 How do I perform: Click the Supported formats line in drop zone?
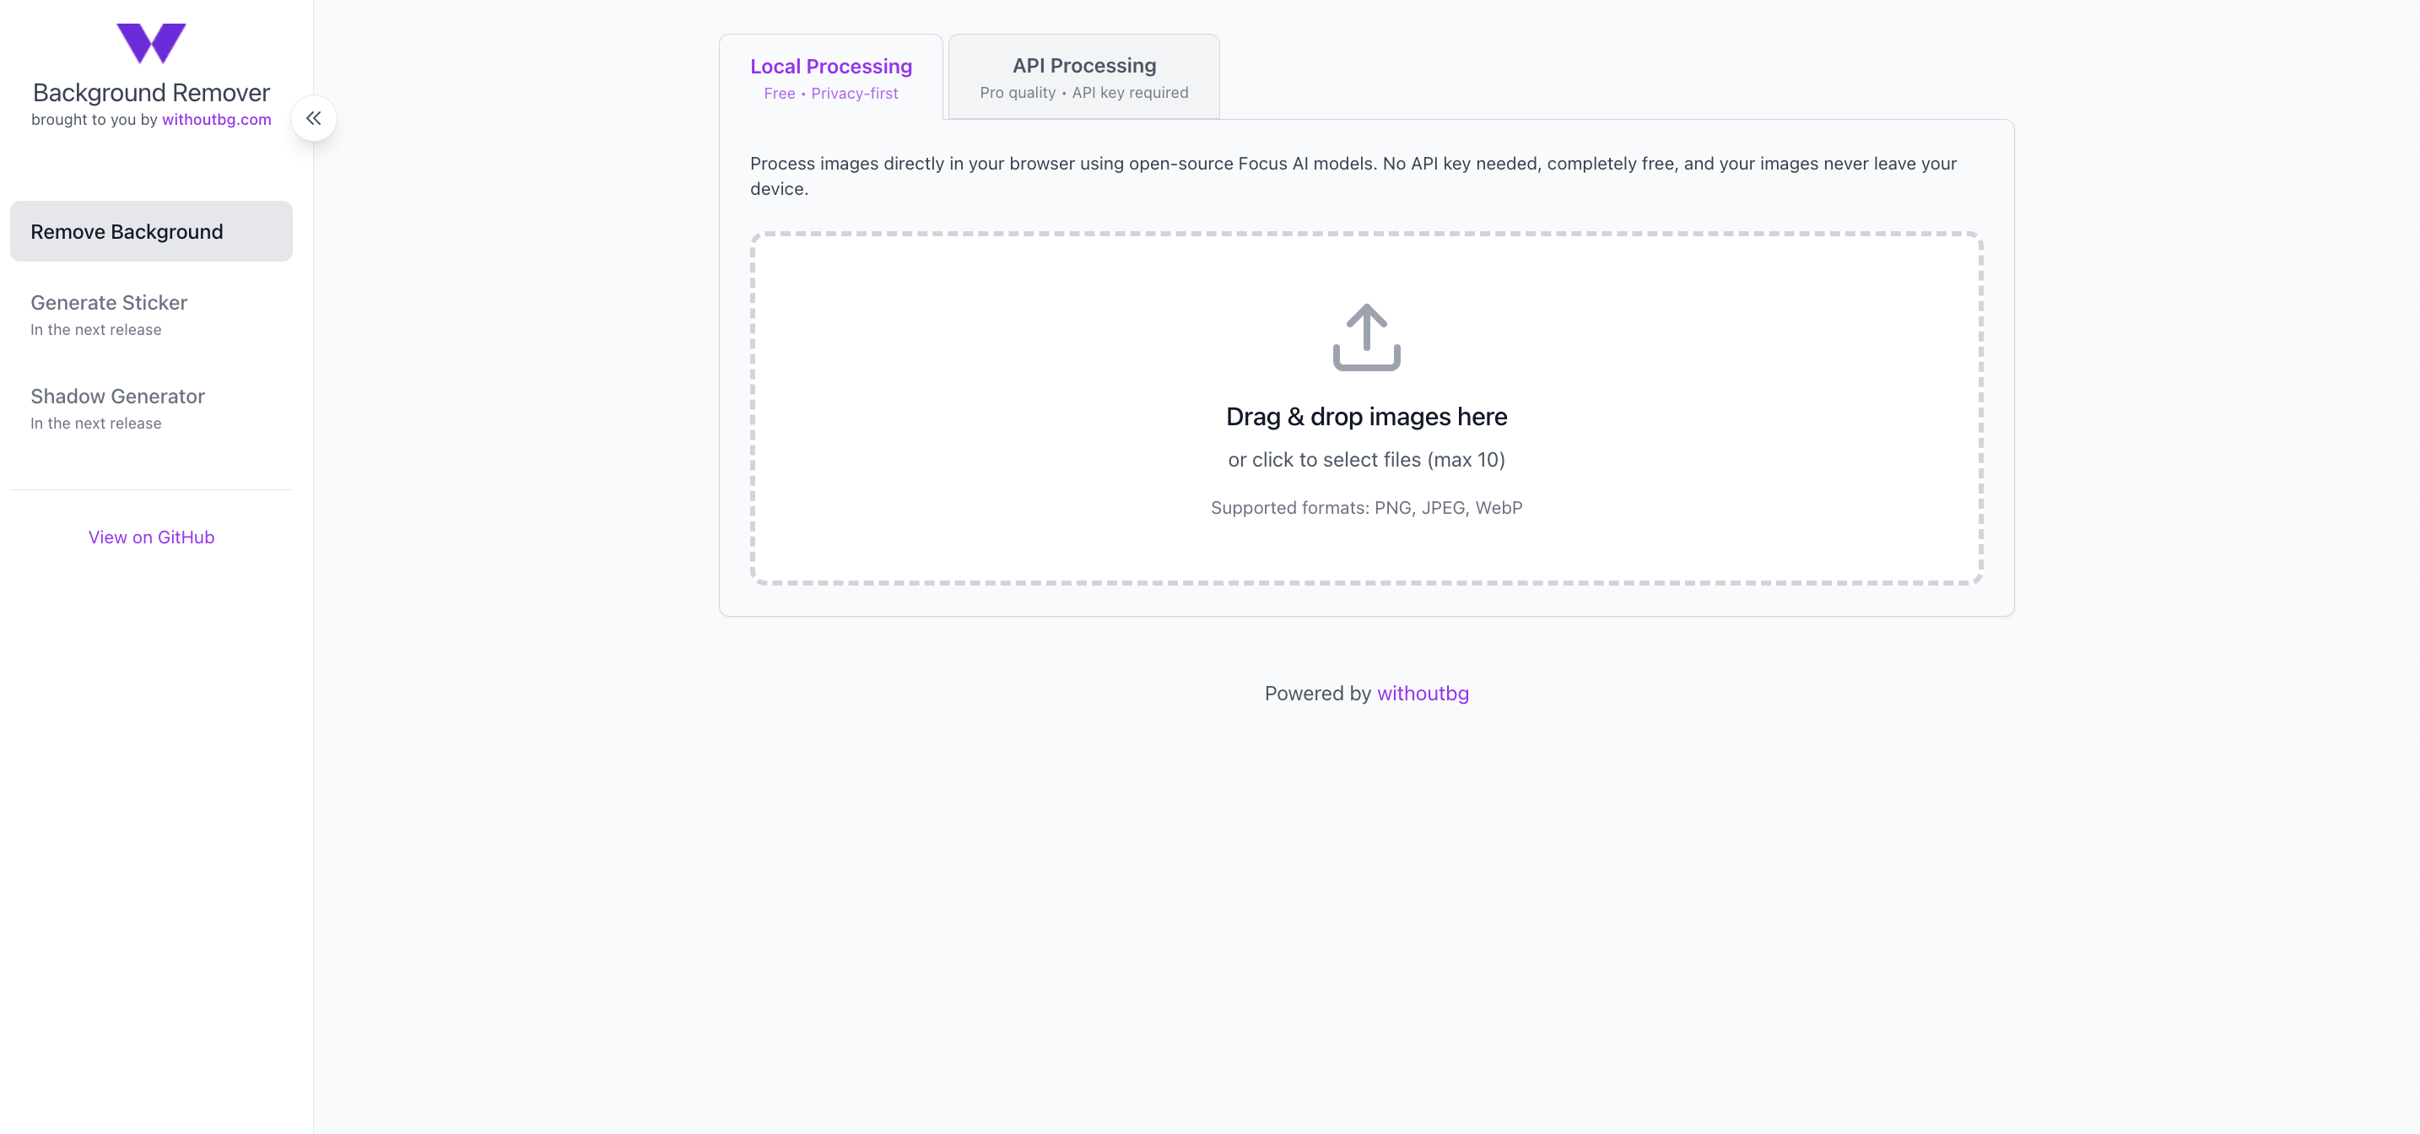(1366, 507)
